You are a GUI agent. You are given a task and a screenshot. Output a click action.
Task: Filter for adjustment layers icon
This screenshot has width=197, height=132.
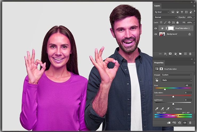coord(177,12)
